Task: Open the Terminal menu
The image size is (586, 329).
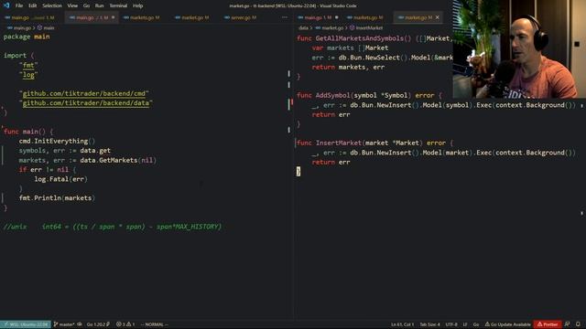Action: pos(118,6)
